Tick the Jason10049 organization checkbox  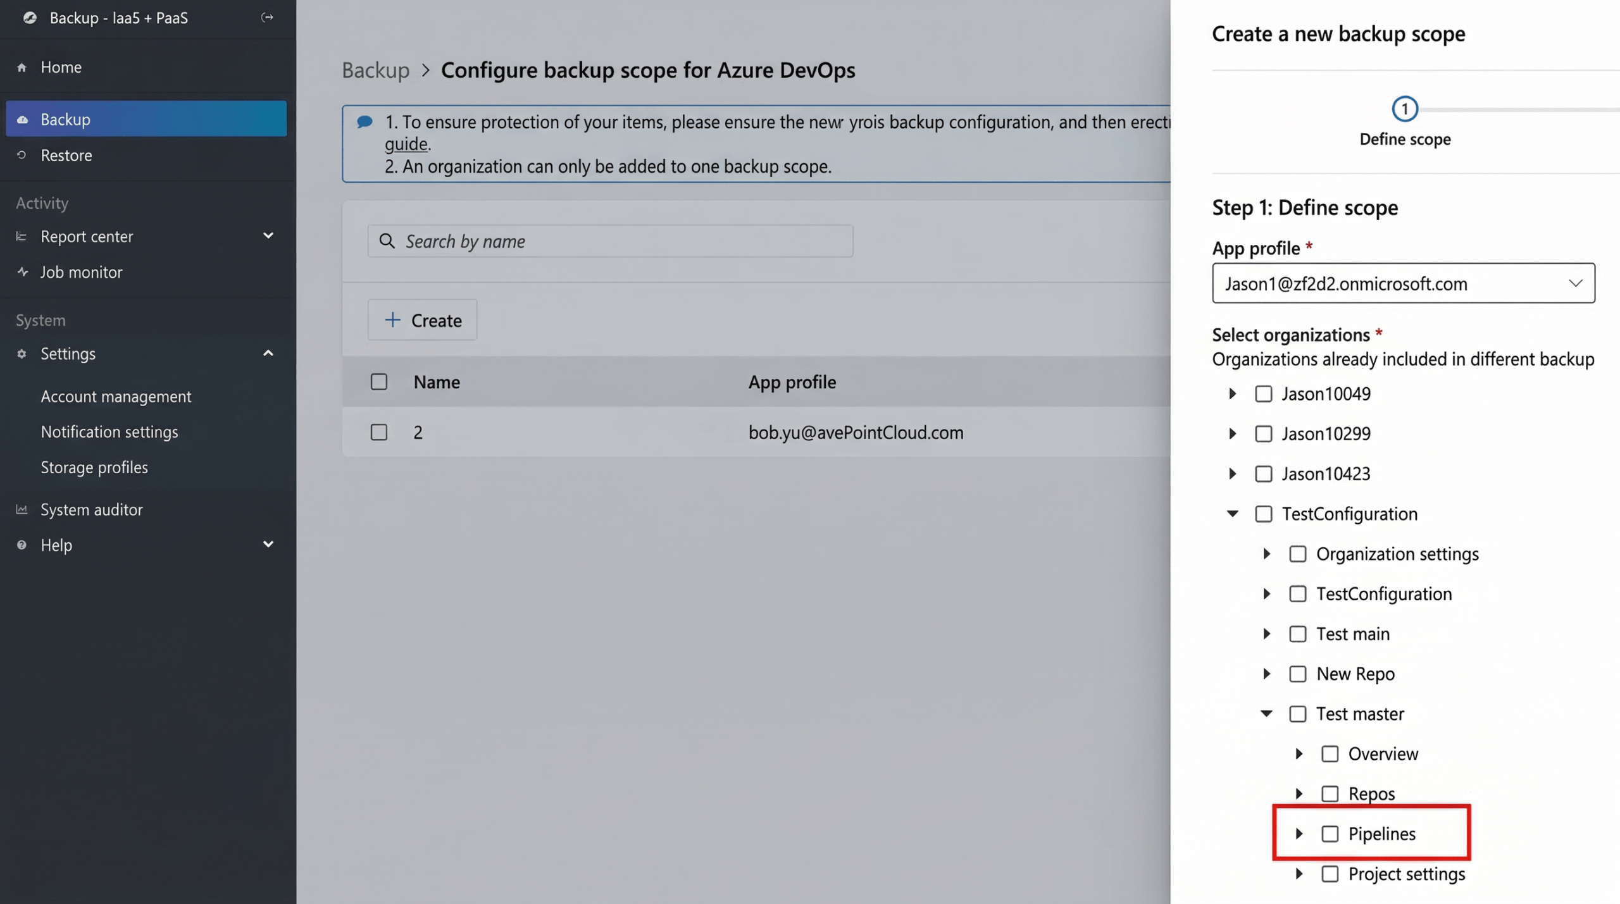1263,394
